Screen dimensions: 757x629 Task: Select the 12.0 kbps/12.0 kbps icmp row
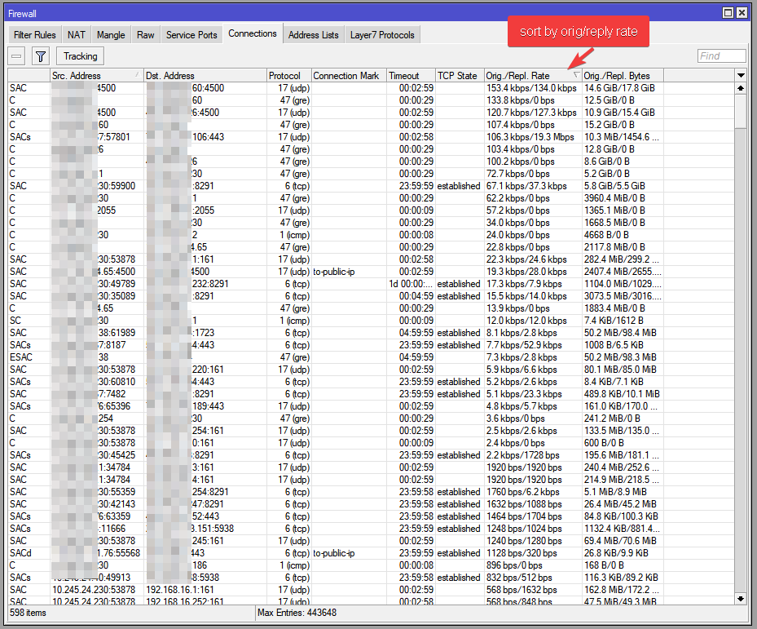(x=371, y=321)
